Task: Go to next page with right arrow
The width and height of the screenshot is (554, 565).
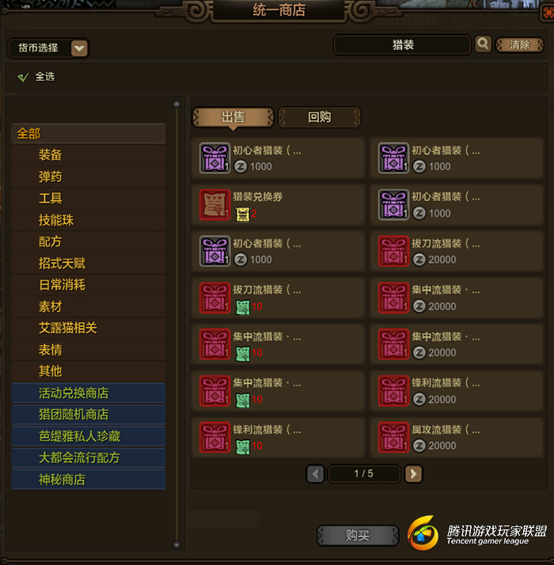Action: coord(413,473)
